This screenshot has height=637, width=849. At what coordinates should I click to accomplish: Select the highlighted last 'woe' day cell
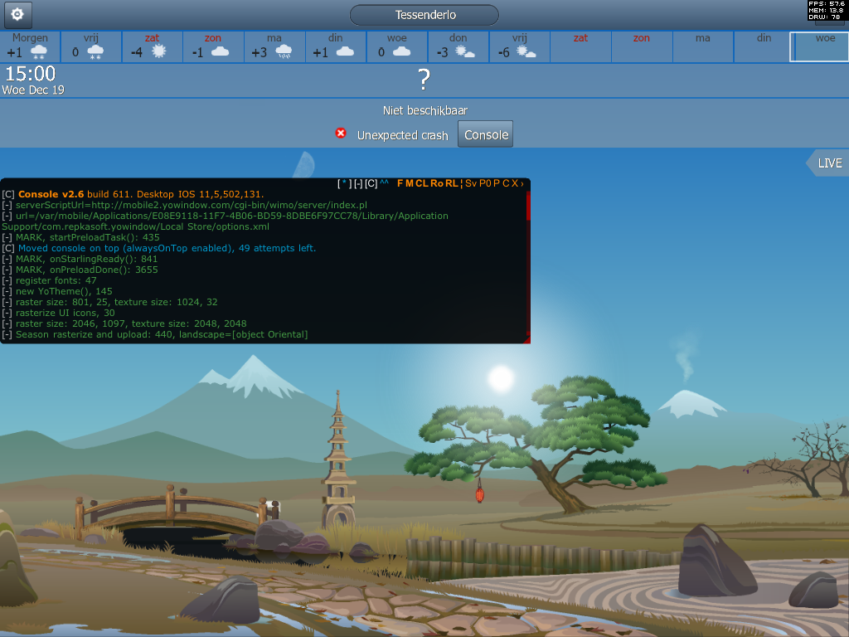tap(818, 46)
